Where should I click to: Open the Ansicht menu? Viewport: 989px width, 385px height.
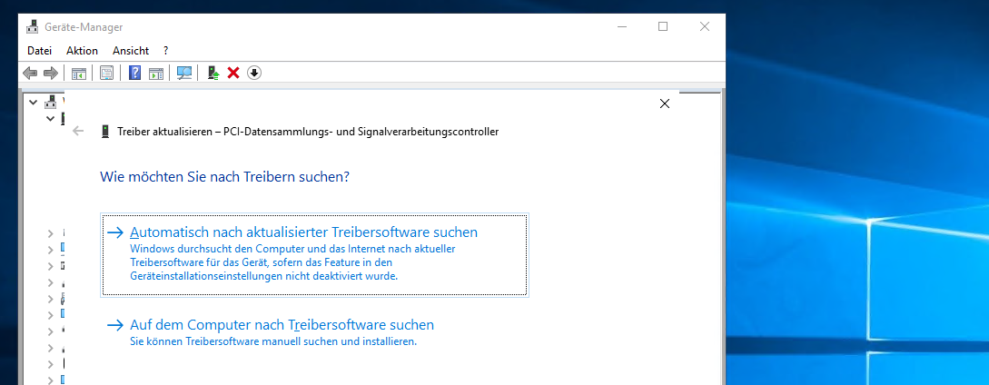(x=131, y=51)
